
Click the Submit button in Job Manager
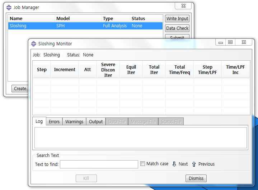177,37
